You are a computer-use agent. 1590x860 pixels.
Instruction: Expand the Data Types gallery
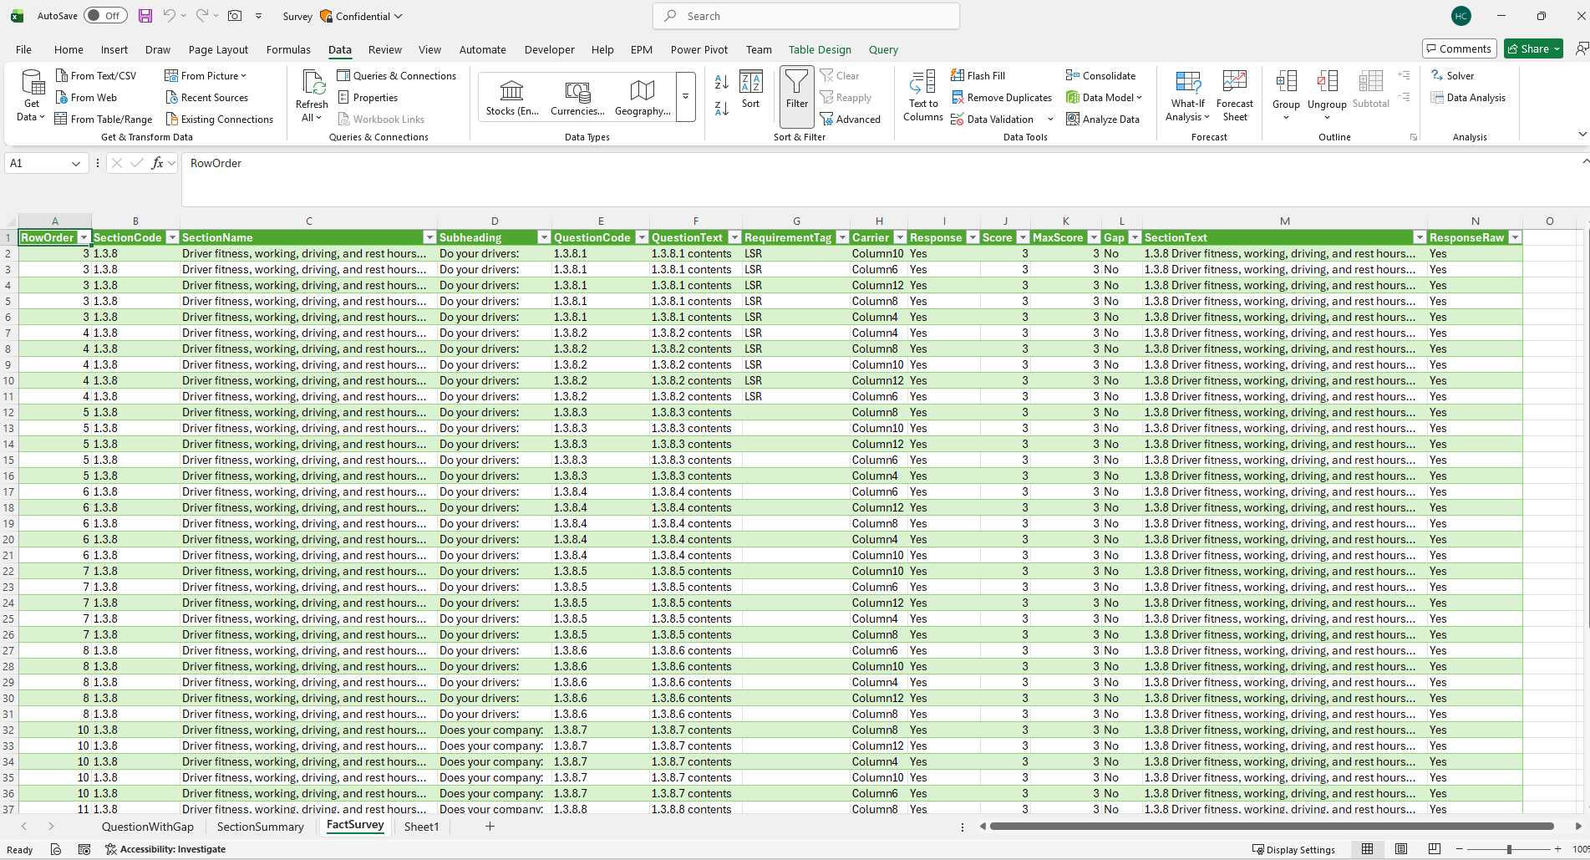[x=686, y=96]
